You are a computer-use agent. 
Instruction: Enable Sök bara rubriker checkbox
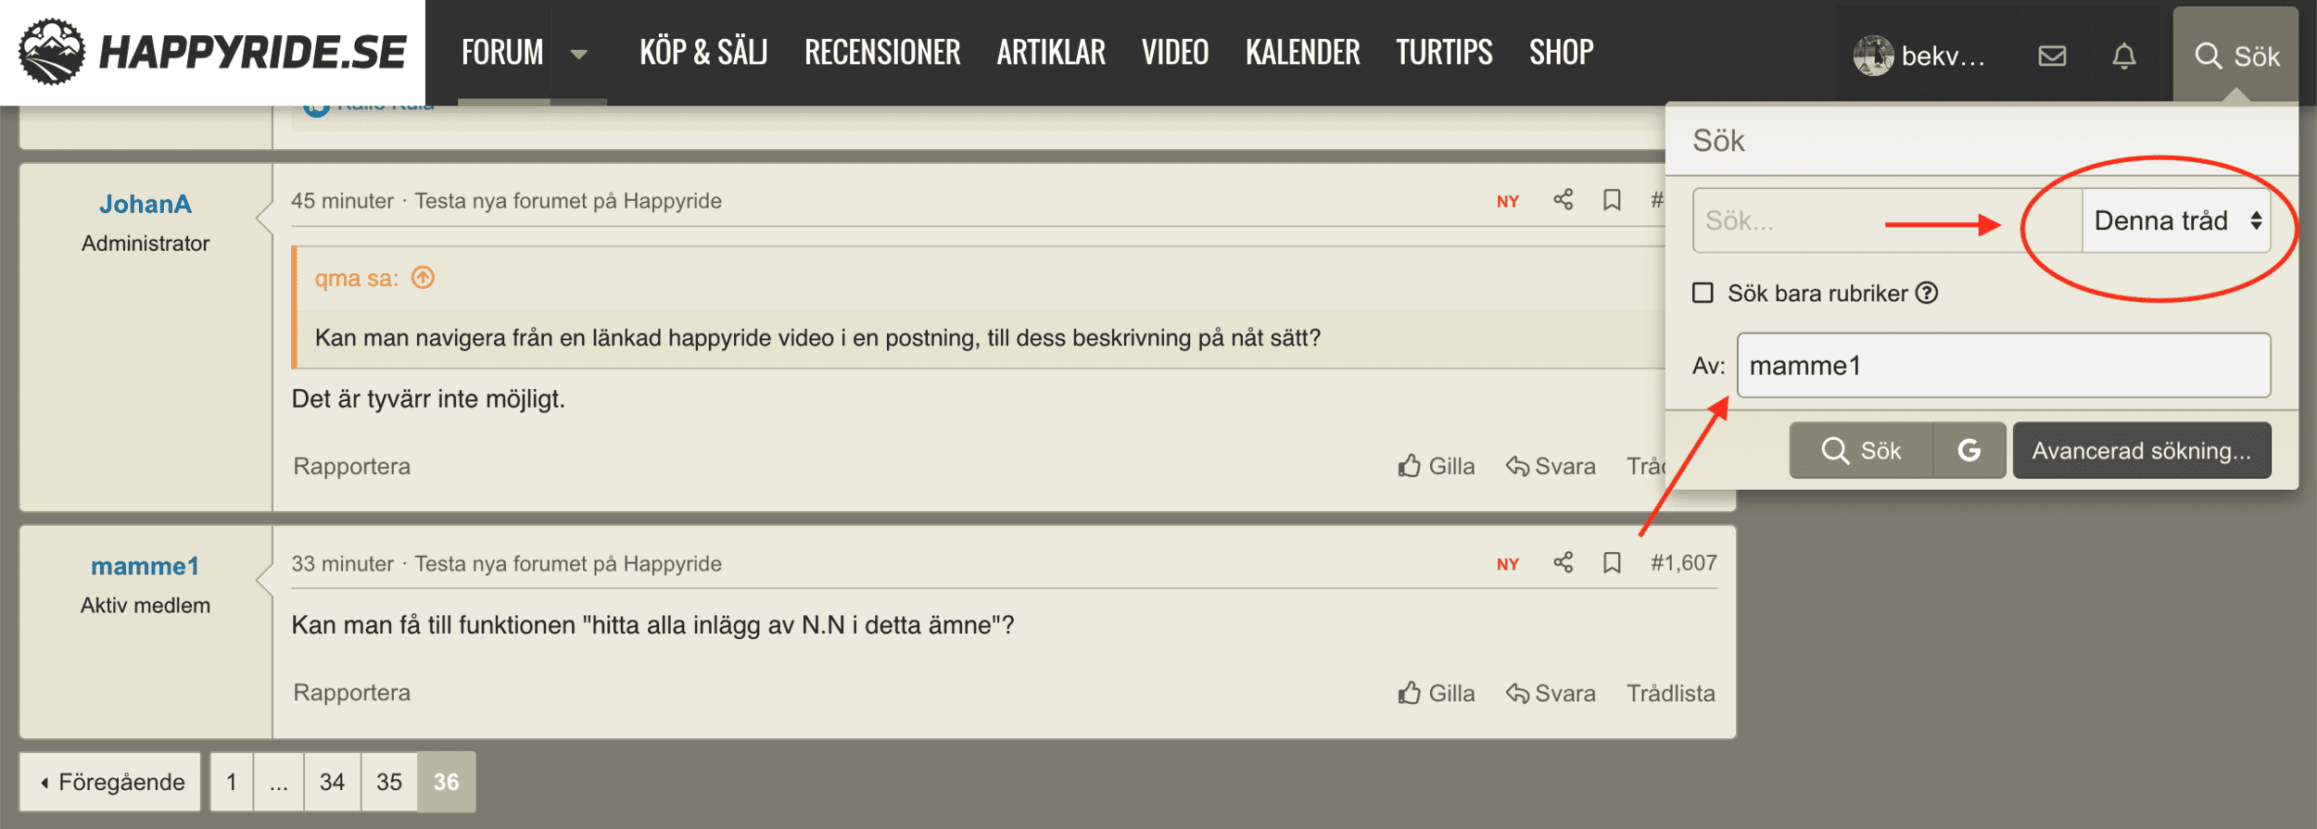(1703, 293)
